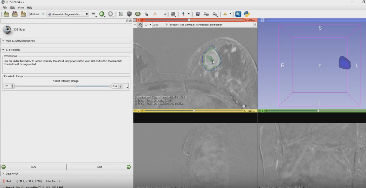Screen dimensions: 366x188
Task: Click the Load Data toolbar icon
Action: pyautogui.click(x=6, y=14)
